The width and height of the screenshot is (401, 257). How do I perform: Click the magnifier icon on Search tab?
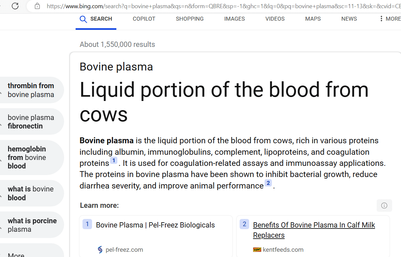coord(83,19)
